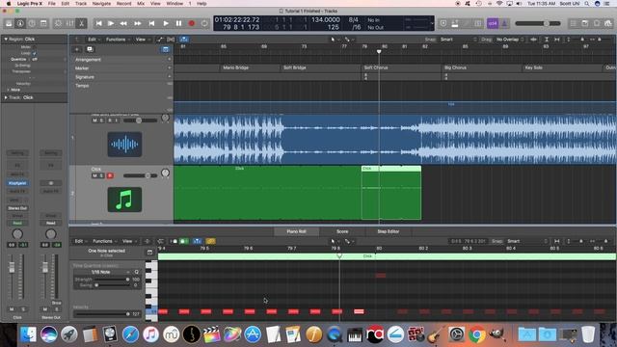The width and height of the screenshot is (617, 347).
Task: Open the Snap Smart dropdown
Action: (459, 40)
